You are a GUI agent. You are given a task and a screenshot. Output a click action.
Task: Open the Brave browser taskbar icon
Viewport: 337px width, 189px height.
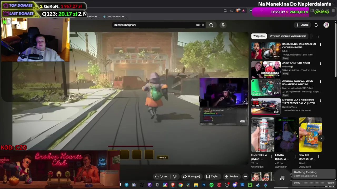(173, 185)
